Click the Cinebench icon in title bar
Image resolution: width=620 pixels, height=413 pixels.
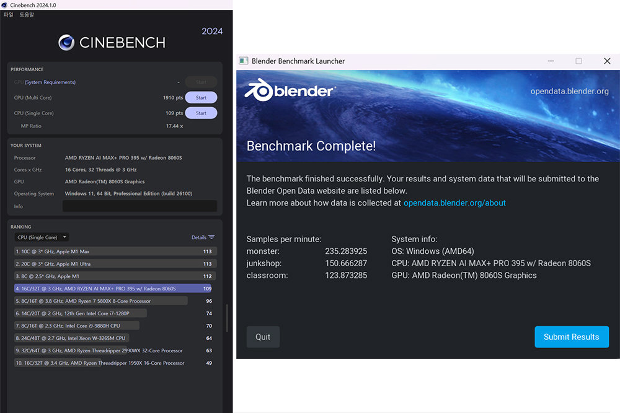pos(4,5)
